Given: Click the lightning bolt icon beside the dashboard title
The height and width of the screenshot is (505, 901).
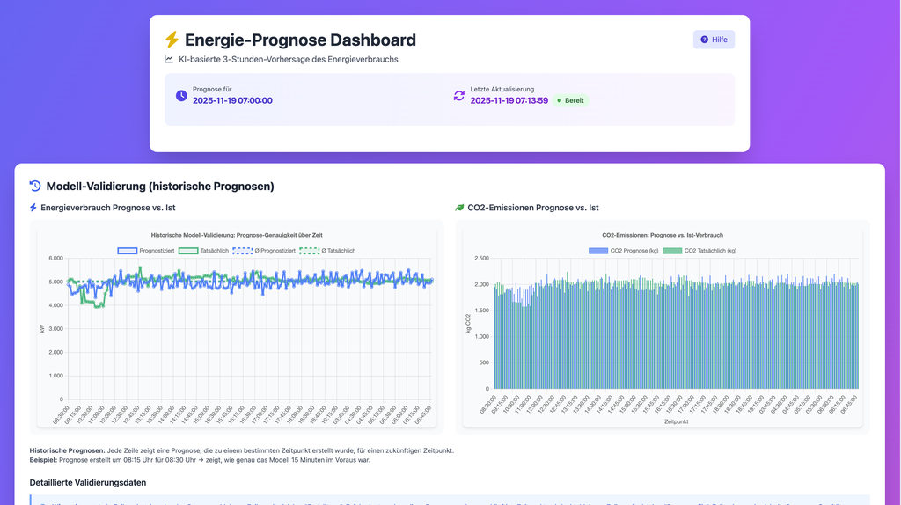Looking at the screenshot, I should (172, 40).
